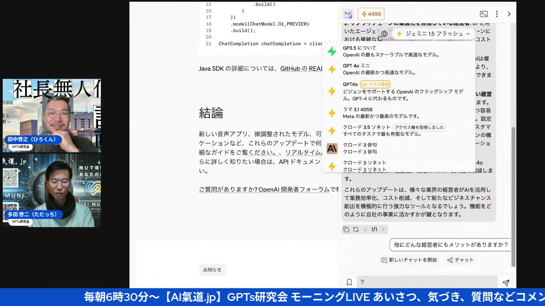This screenshot has height=306, width=545.
Task: Open the 4496 credits counter
Action: [371, 14]
